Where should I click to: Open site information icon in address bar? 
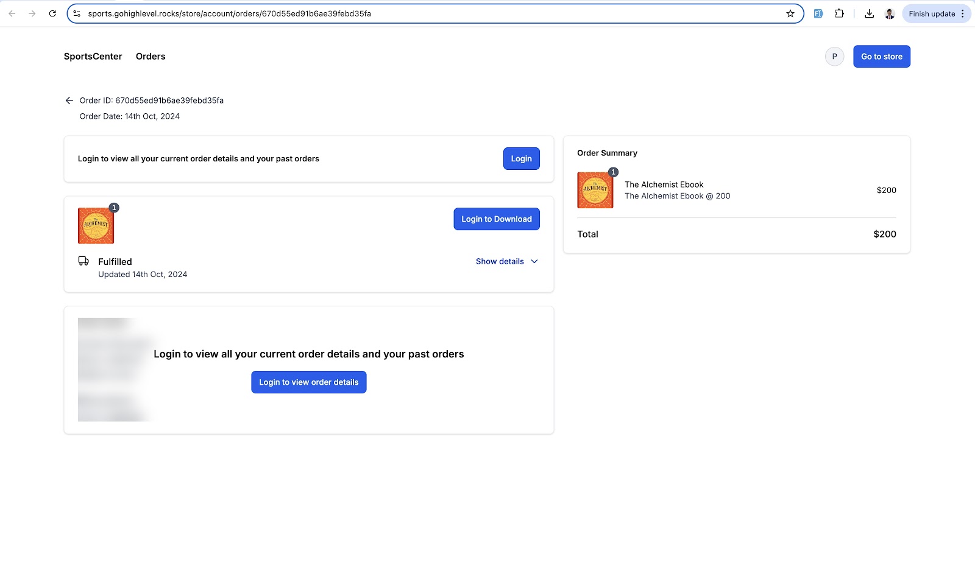pyautogui.click(x=77, y=13)
